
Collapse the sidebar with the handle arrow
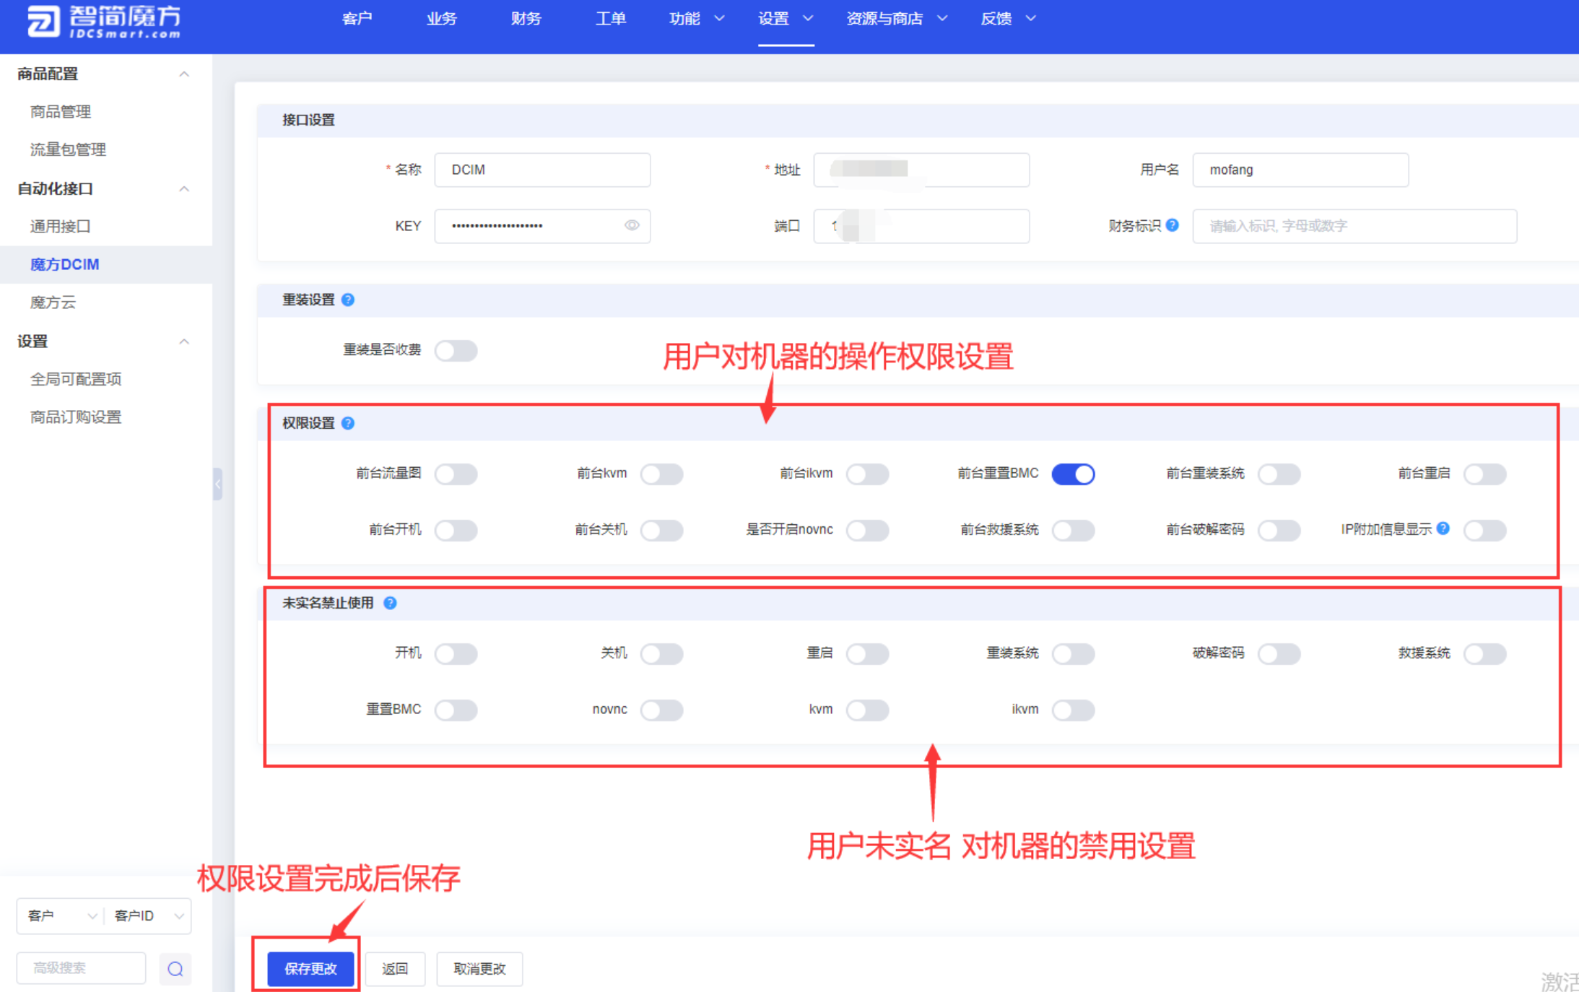[x=217, y=484]
